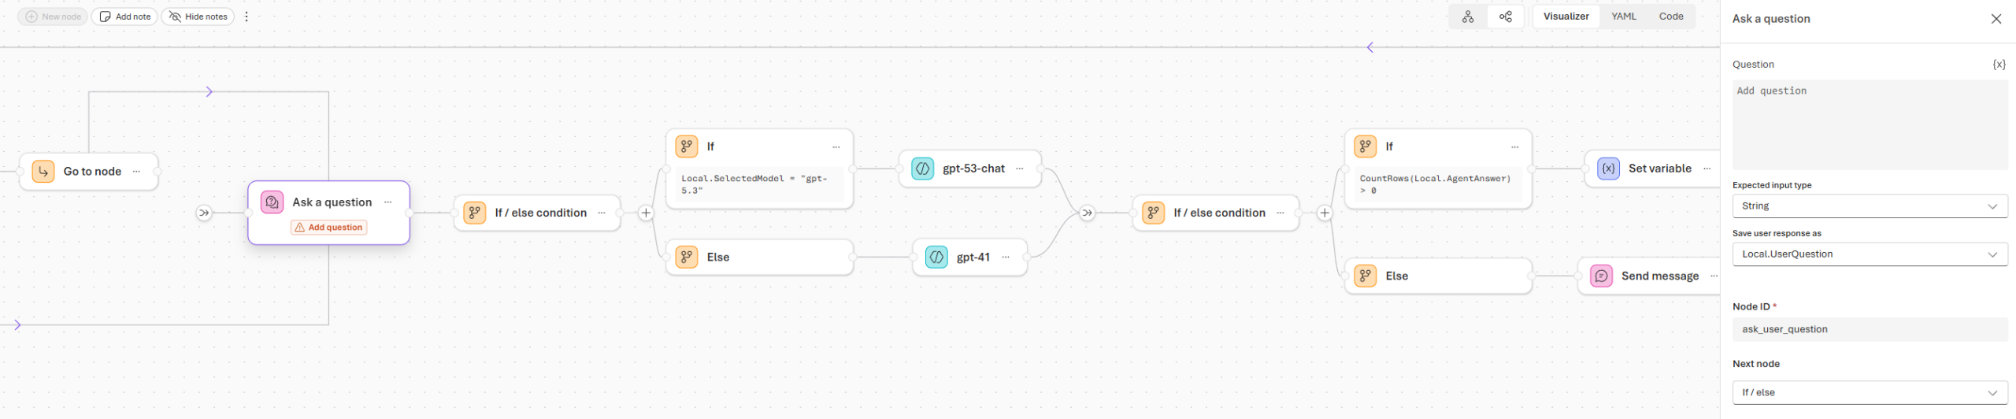The height and width of the screenshot is (419, 2016).
Task: Click the Send message node icon
Action: tap(1601, 276)
